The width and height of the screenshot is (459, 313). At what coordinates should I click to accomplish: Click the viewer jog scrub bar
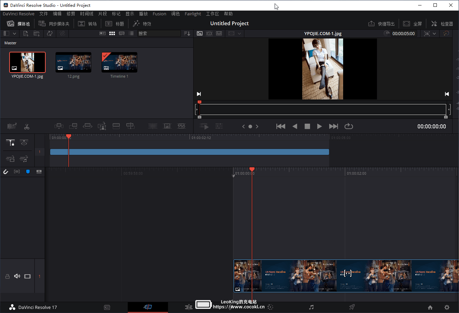pyautogui.click(x=323, y=109)
